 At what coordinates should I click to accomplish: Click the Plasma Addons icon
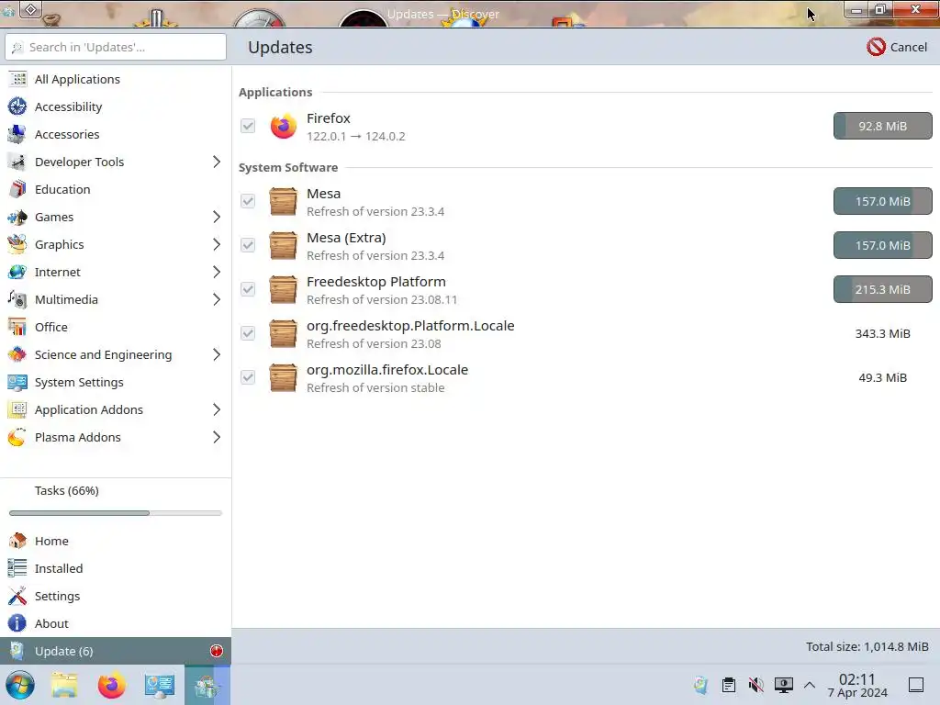tap(17, 438)
